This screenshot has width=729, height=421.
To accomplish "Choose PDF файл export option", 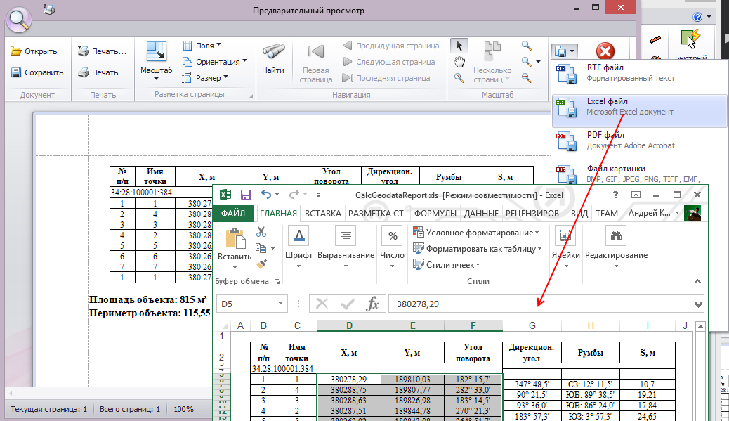I will (x=639, y=140).
